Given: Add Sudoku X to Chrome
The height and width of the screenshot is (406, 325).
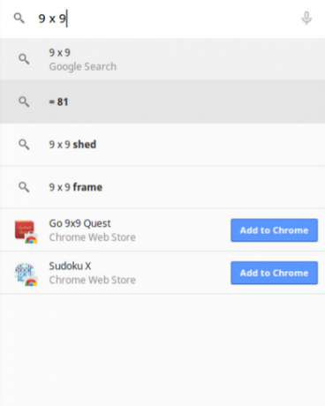Looking at the screenshot, I should click(274, 273).
